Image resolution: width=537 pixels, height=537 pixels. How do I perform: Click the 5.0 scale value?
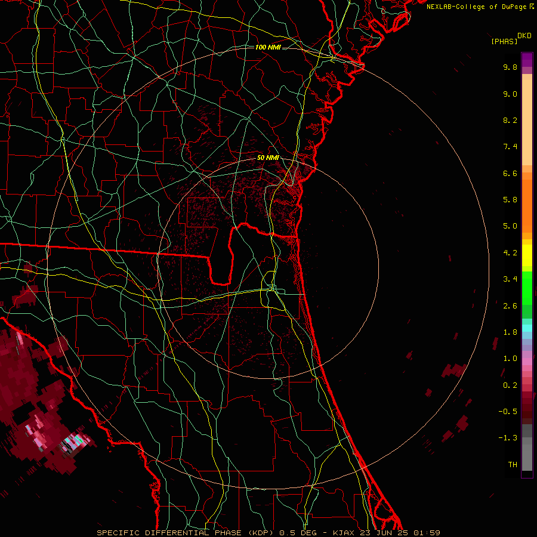point(510,226)
